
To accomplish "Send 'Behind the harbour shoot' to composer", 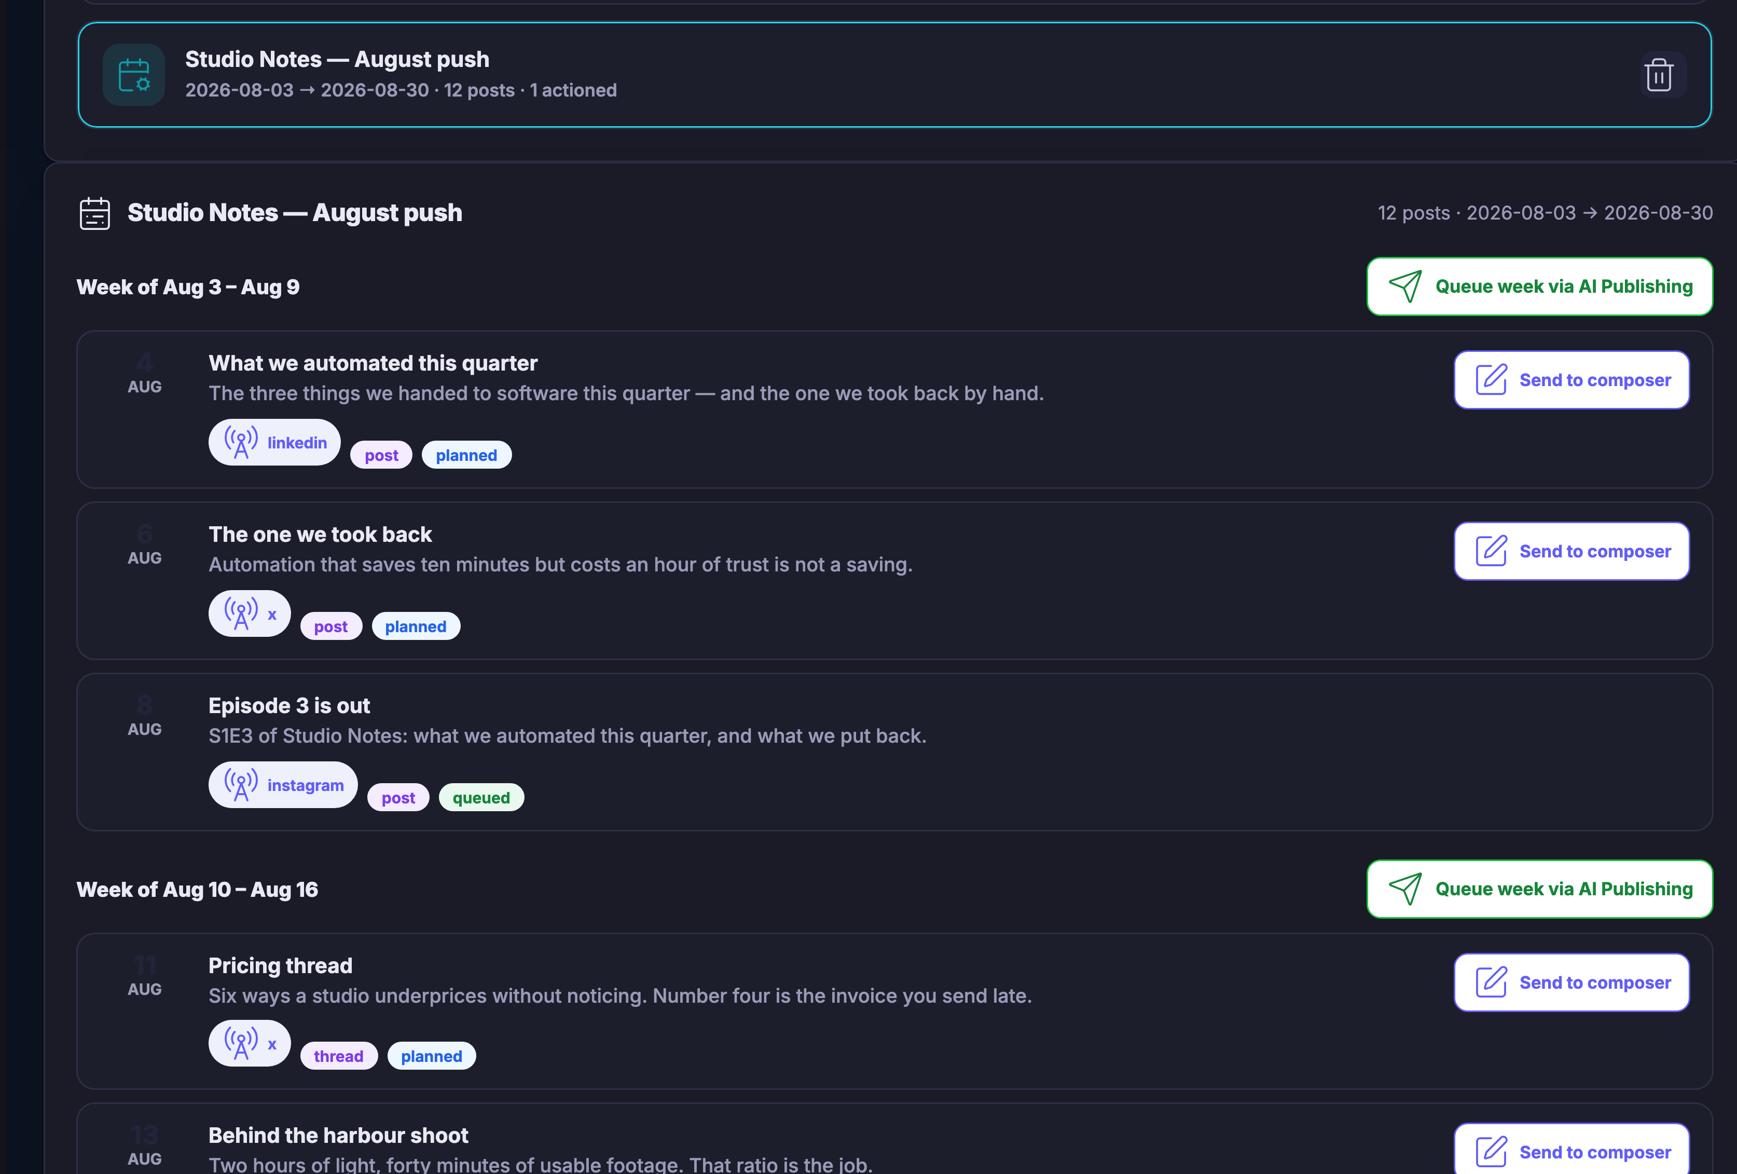I will pos(1572,1149).
